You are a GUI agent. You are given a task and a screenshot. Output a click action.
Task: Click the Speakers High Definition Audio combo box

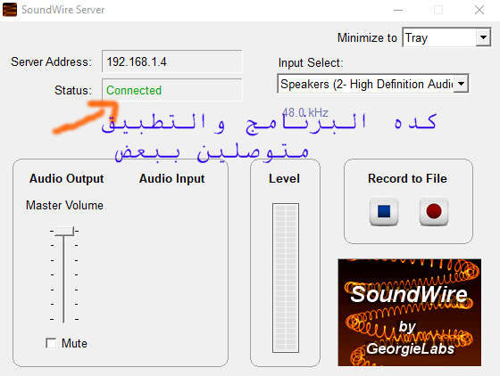pyautogui.click(x=373, y=84)
